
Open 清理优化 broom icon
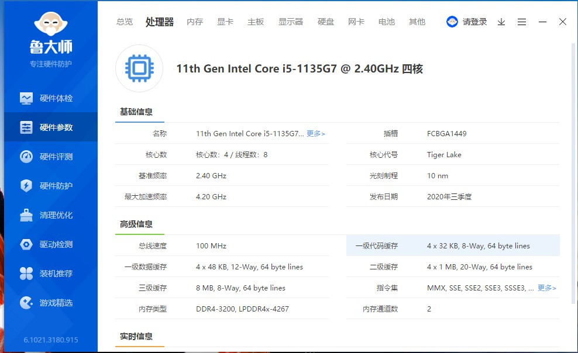click(x=26, y=215)
